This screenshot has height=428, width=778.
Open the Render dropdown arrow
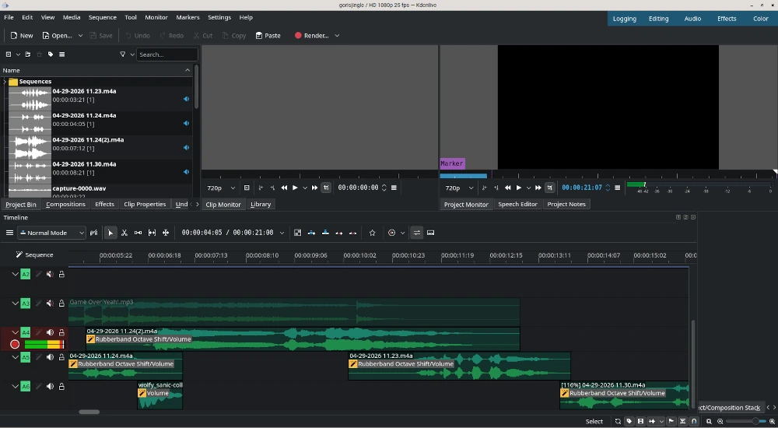337,36
